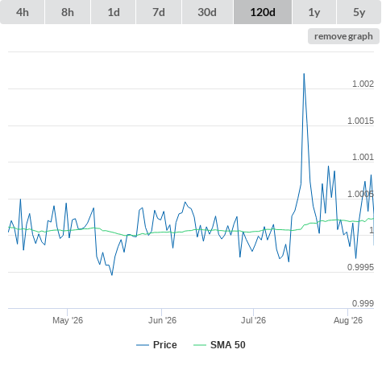
Task: View the 5y price history
Action: [x=359, y=12]
